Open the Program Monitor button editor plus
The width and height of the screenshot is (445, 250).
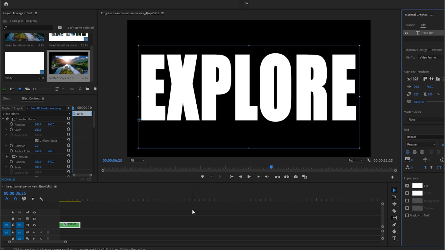coord(392,177)
